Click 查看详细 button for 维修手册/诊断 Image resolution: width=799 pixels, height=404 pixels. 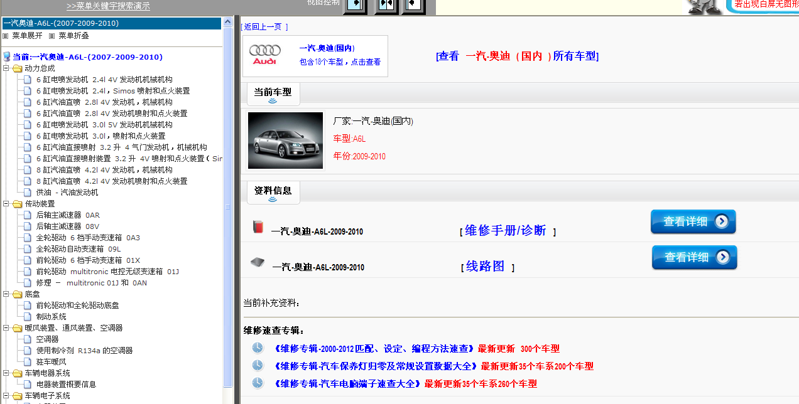tap(693, 221)
